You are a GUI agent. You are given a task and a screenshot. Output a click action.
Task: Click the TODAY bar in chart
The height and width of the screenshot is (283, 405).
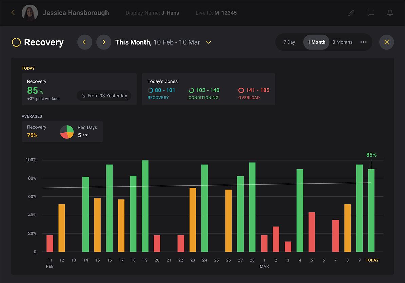(x=371, y=210)
